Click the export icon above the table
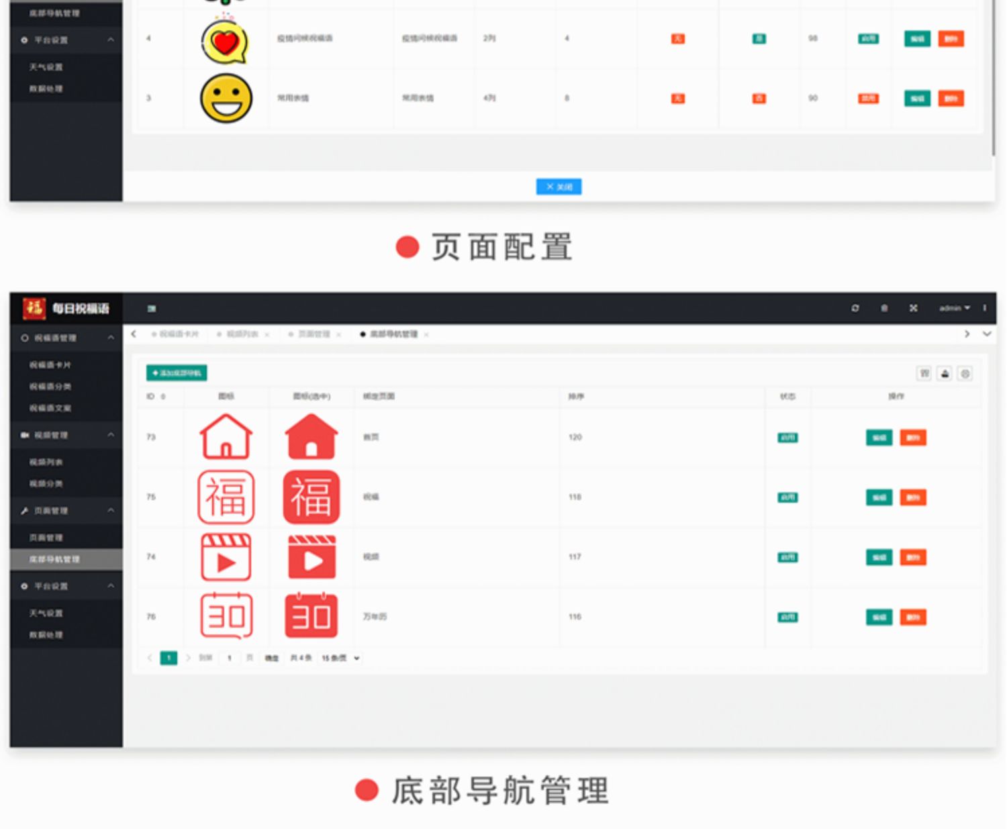Viewport: 1007px width, 829px height. tap(945, 373)
